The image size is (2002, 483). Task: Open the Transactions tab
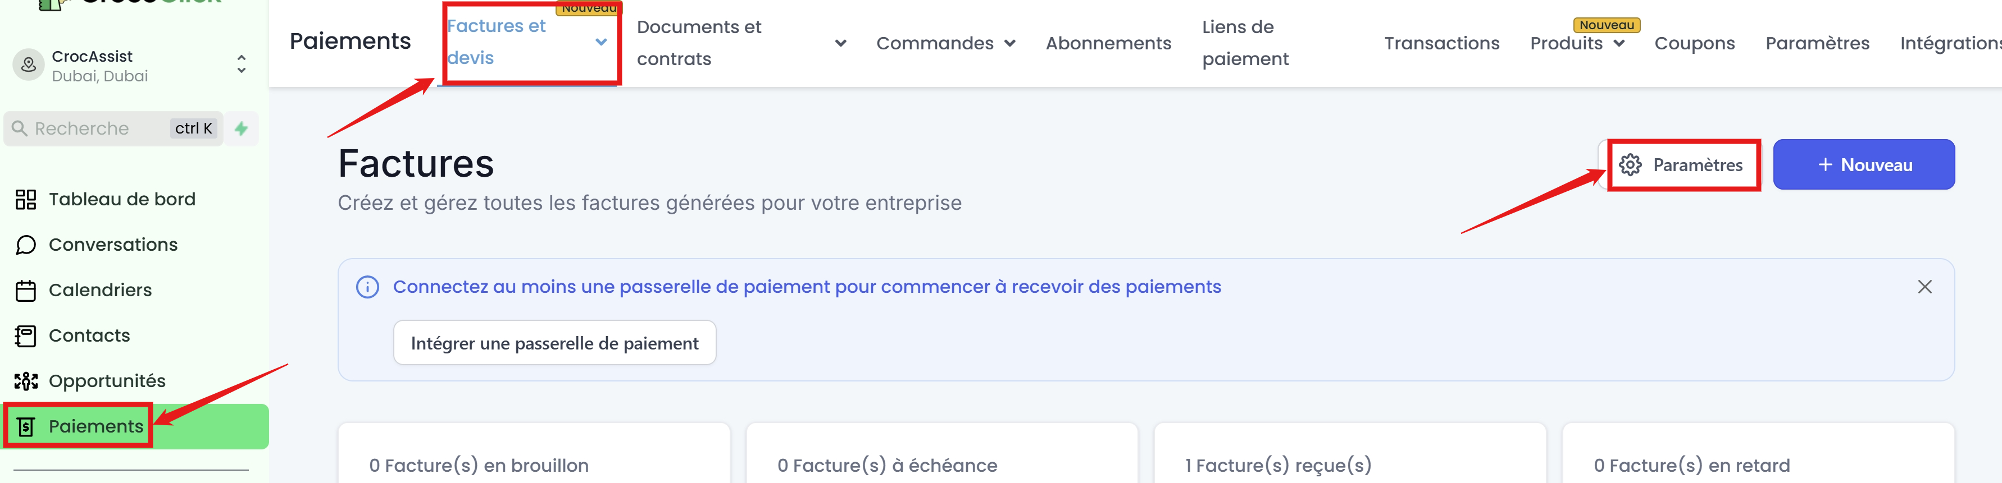(1441, 44)
